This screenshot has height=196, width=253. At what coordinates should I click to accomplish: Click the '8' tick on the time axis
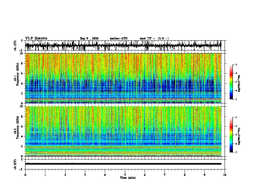tap(185, 175)
